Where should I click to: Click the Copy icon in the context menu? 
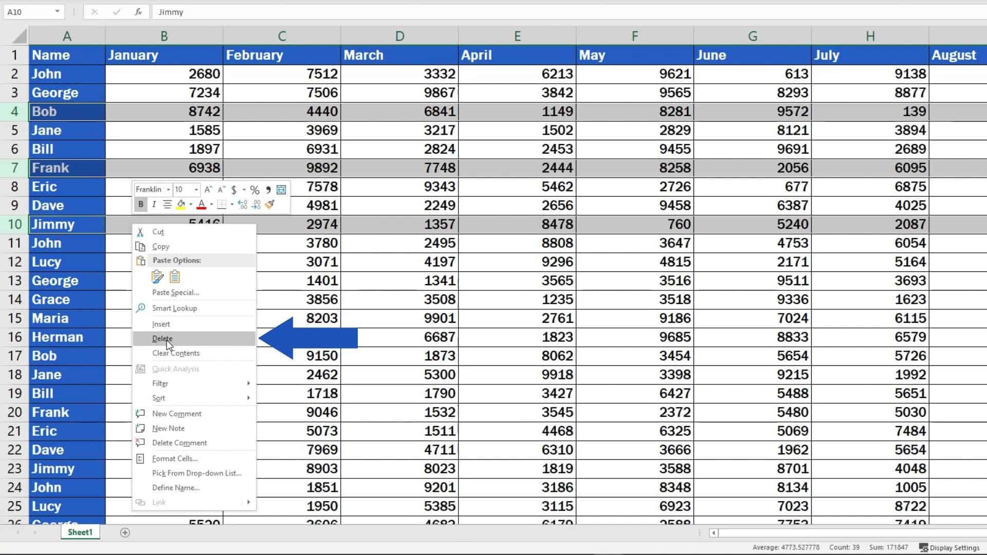pyautogui.click(x=140, y=246)
